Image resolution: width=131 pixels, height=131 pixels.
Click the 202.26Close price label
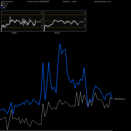point(120,99)
